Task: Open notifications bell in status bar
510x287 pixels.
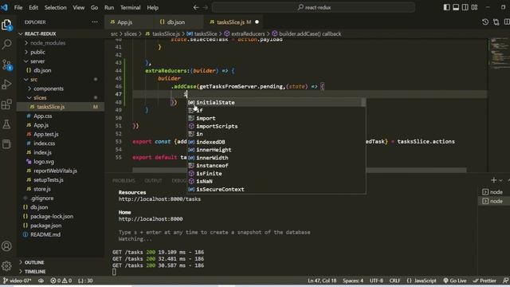Action: coord(505,281)
